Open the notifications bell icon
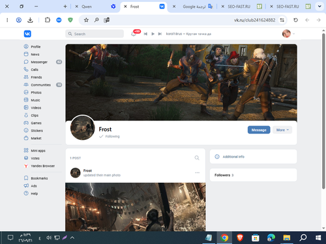This screenshot has height=244, width=326. [x=134, y=34]
